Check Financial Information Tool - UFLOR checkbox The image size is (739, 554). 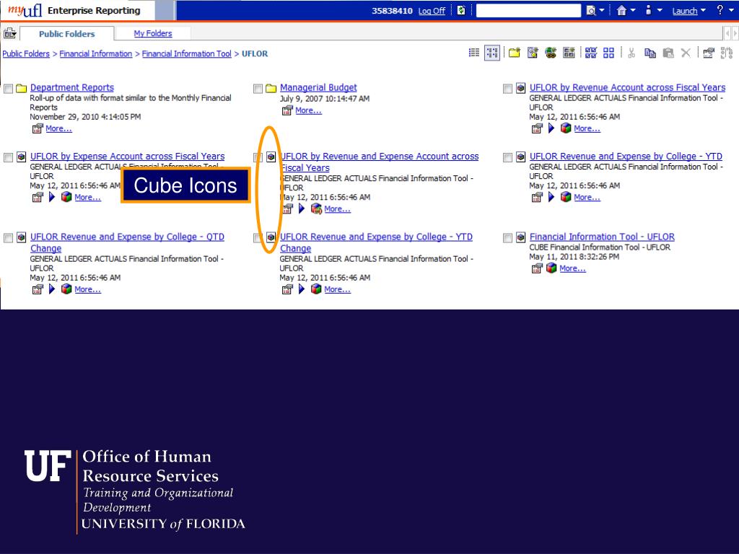pyautogui.click(x=507, y=238)
